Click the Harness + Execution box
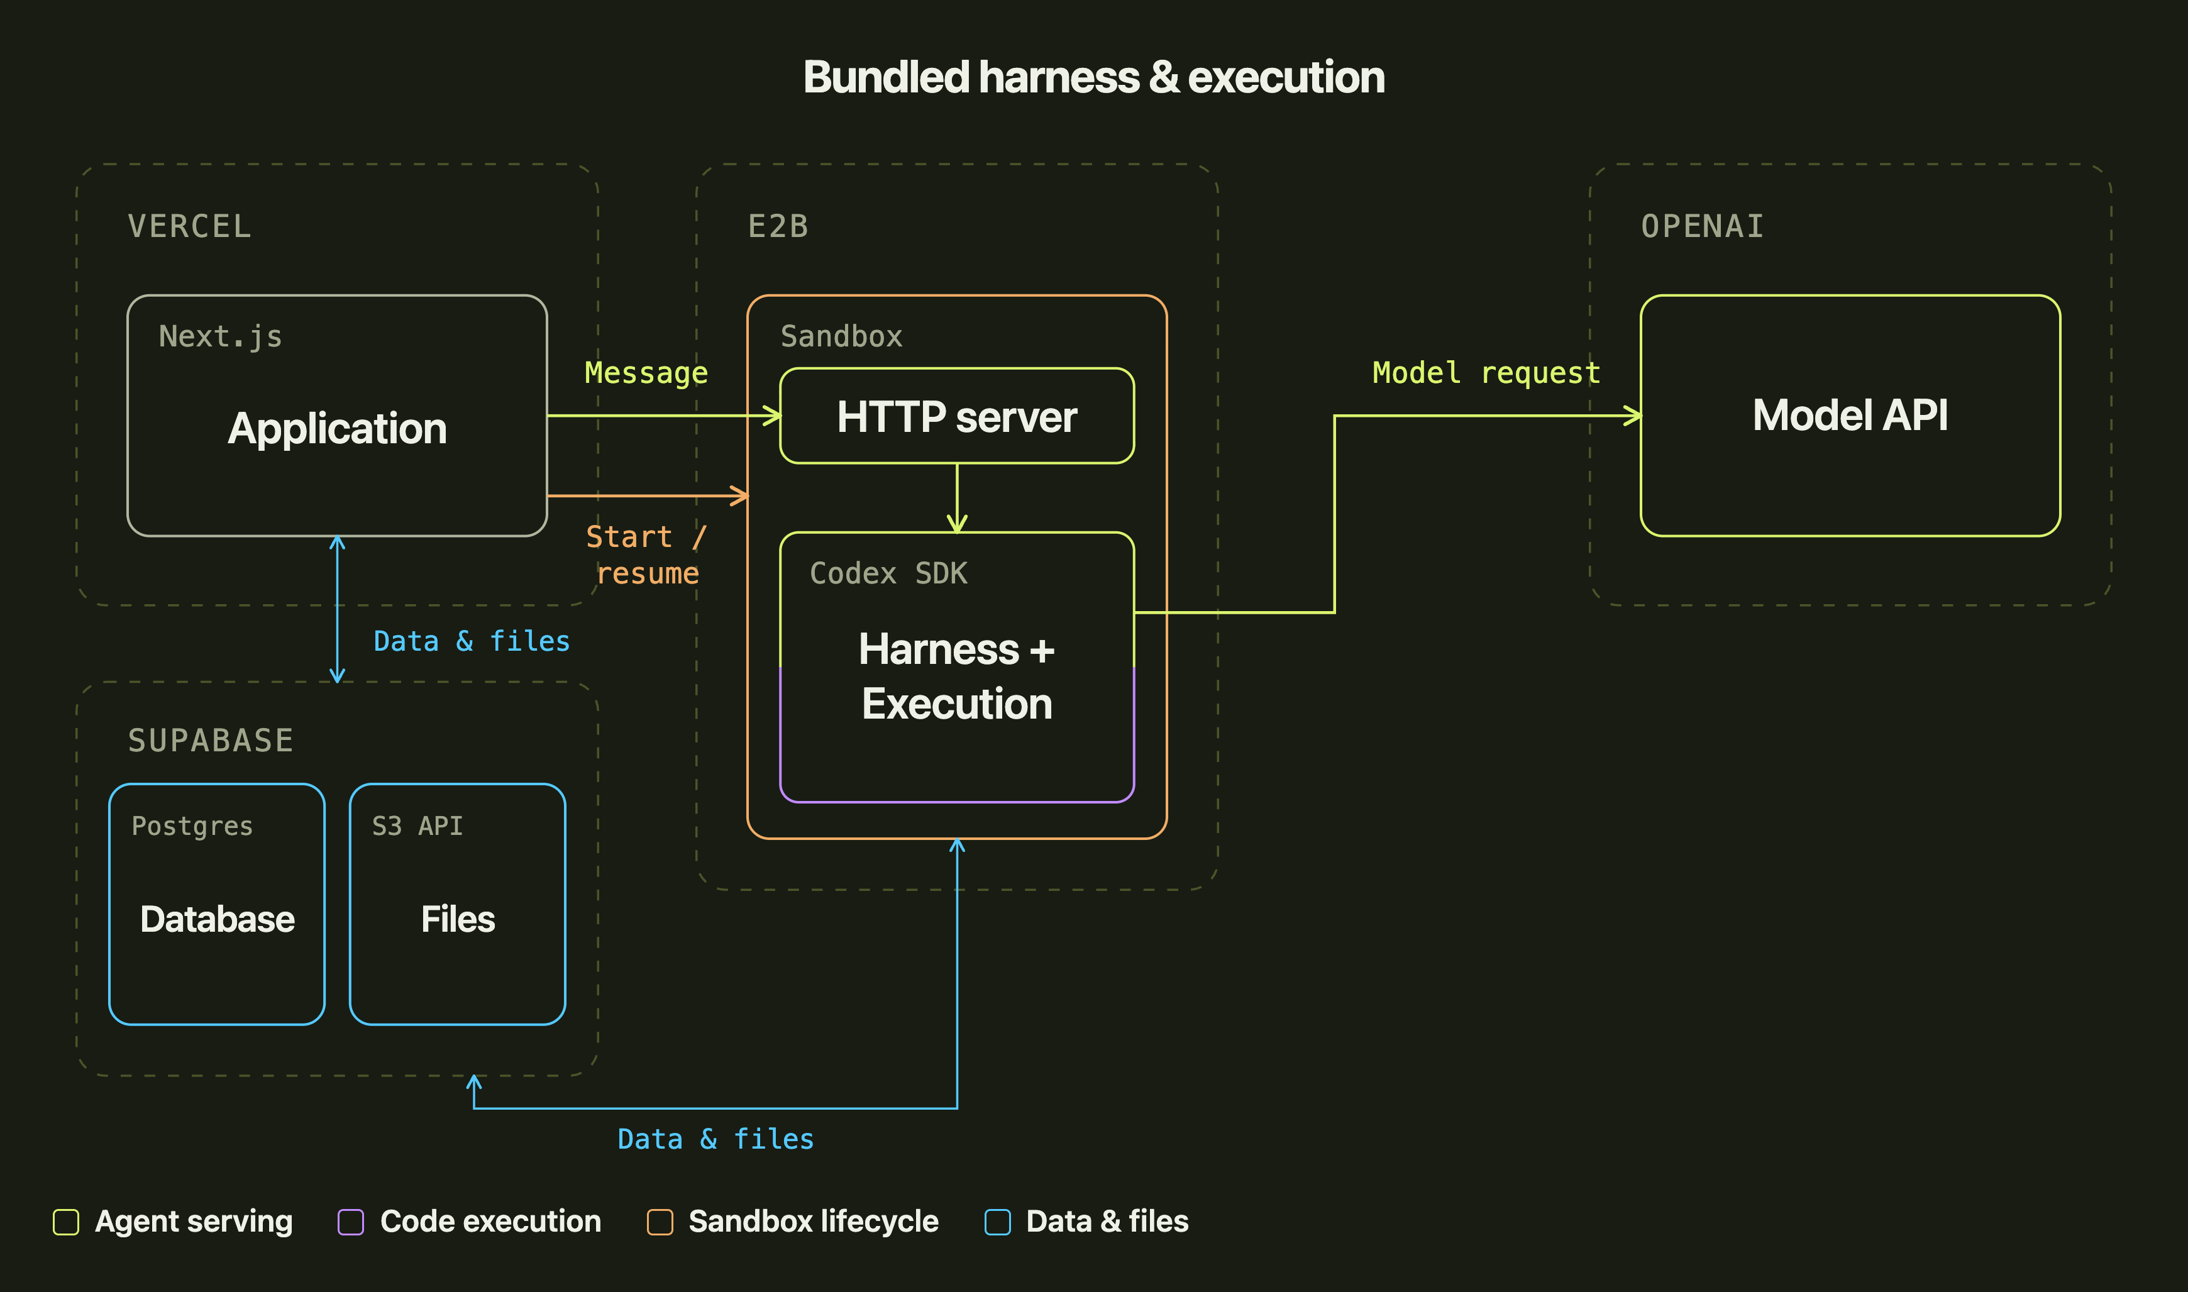2188x1292 pixels. pyautogui.click(x=957, y=667)
